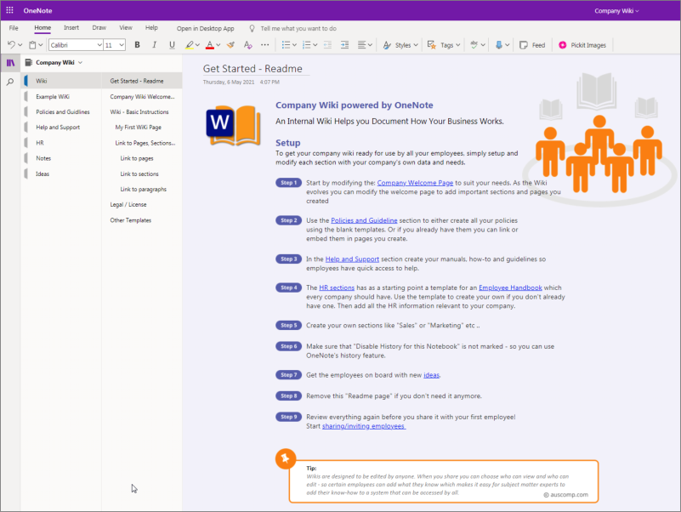The width and height of the screenshot is (681, 512).
Task: Toggle Bold formatting
Action: 137,45
